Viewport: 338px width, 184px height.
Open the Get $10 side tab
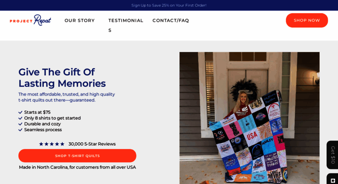tap(332, 155)
